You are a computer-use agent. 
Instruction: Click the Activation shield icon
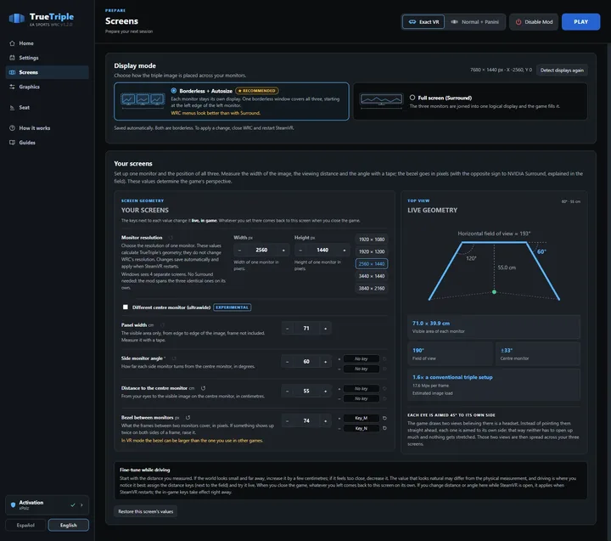pos(13,504)
